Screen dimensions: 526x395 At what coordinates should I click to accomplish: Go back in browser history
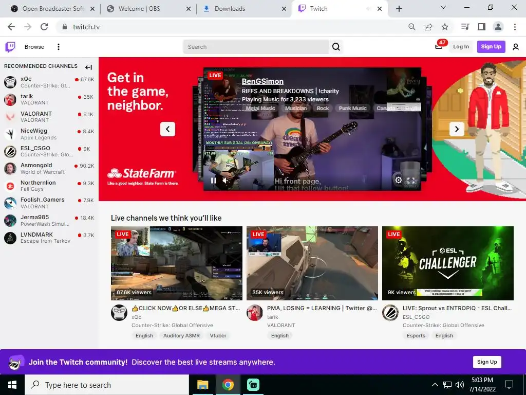click(11, 27)
